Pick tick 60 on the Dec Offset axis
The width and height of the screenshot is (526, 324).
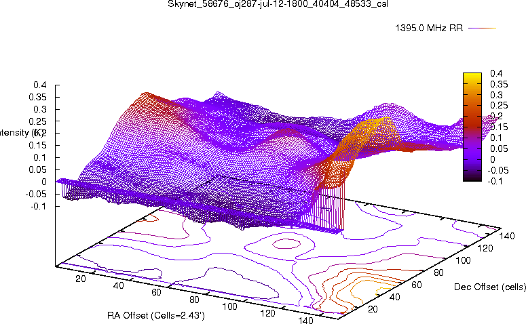pos(416,285)
